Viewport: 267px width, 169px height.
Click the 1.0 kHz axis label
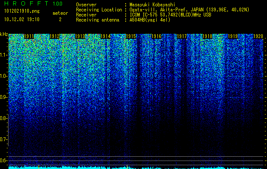tap(3, 76)
